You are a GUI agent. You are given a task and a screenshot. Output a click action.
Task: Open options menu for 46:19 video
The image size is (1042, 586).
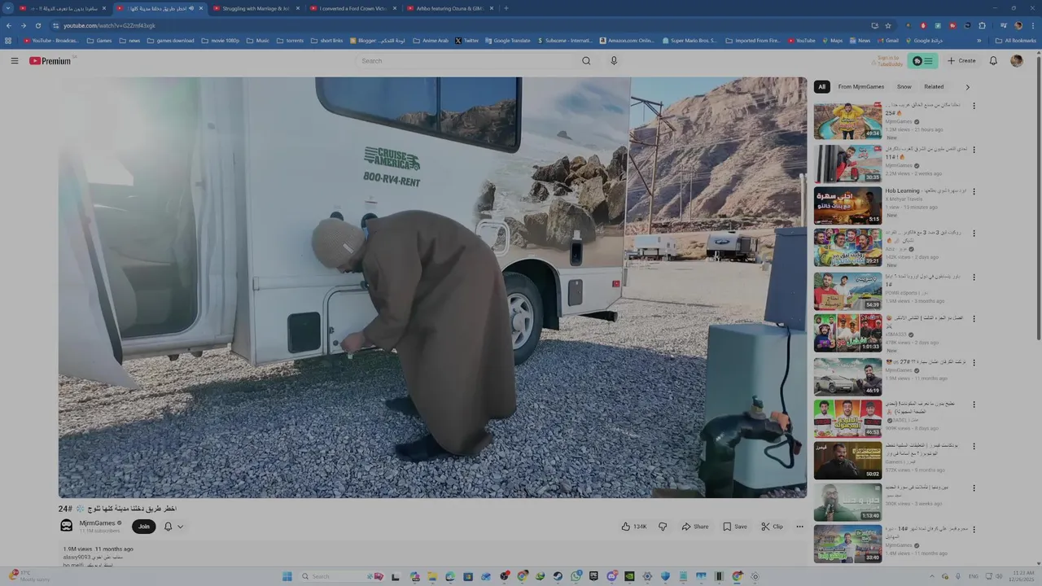[x=974, y=361]
